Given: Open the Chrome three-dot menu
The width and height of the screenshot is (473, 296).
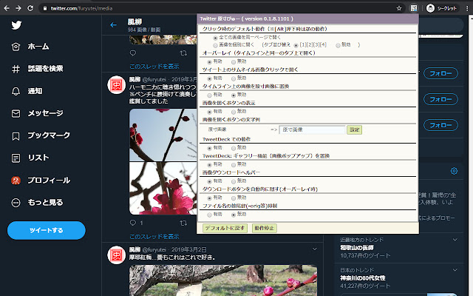Looking at the screenshot, I should [467, 8].
